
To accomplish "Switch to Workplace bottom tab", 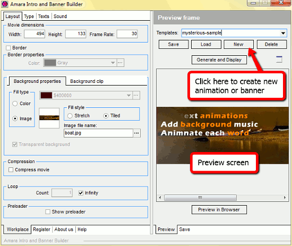I will [x=18, y=230].
